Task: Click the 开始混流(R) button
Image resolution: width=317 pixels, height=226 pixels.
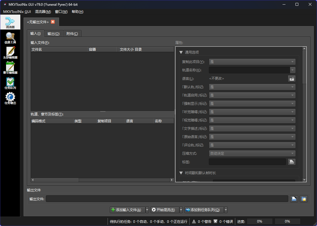Action: [x=165, y=210]
